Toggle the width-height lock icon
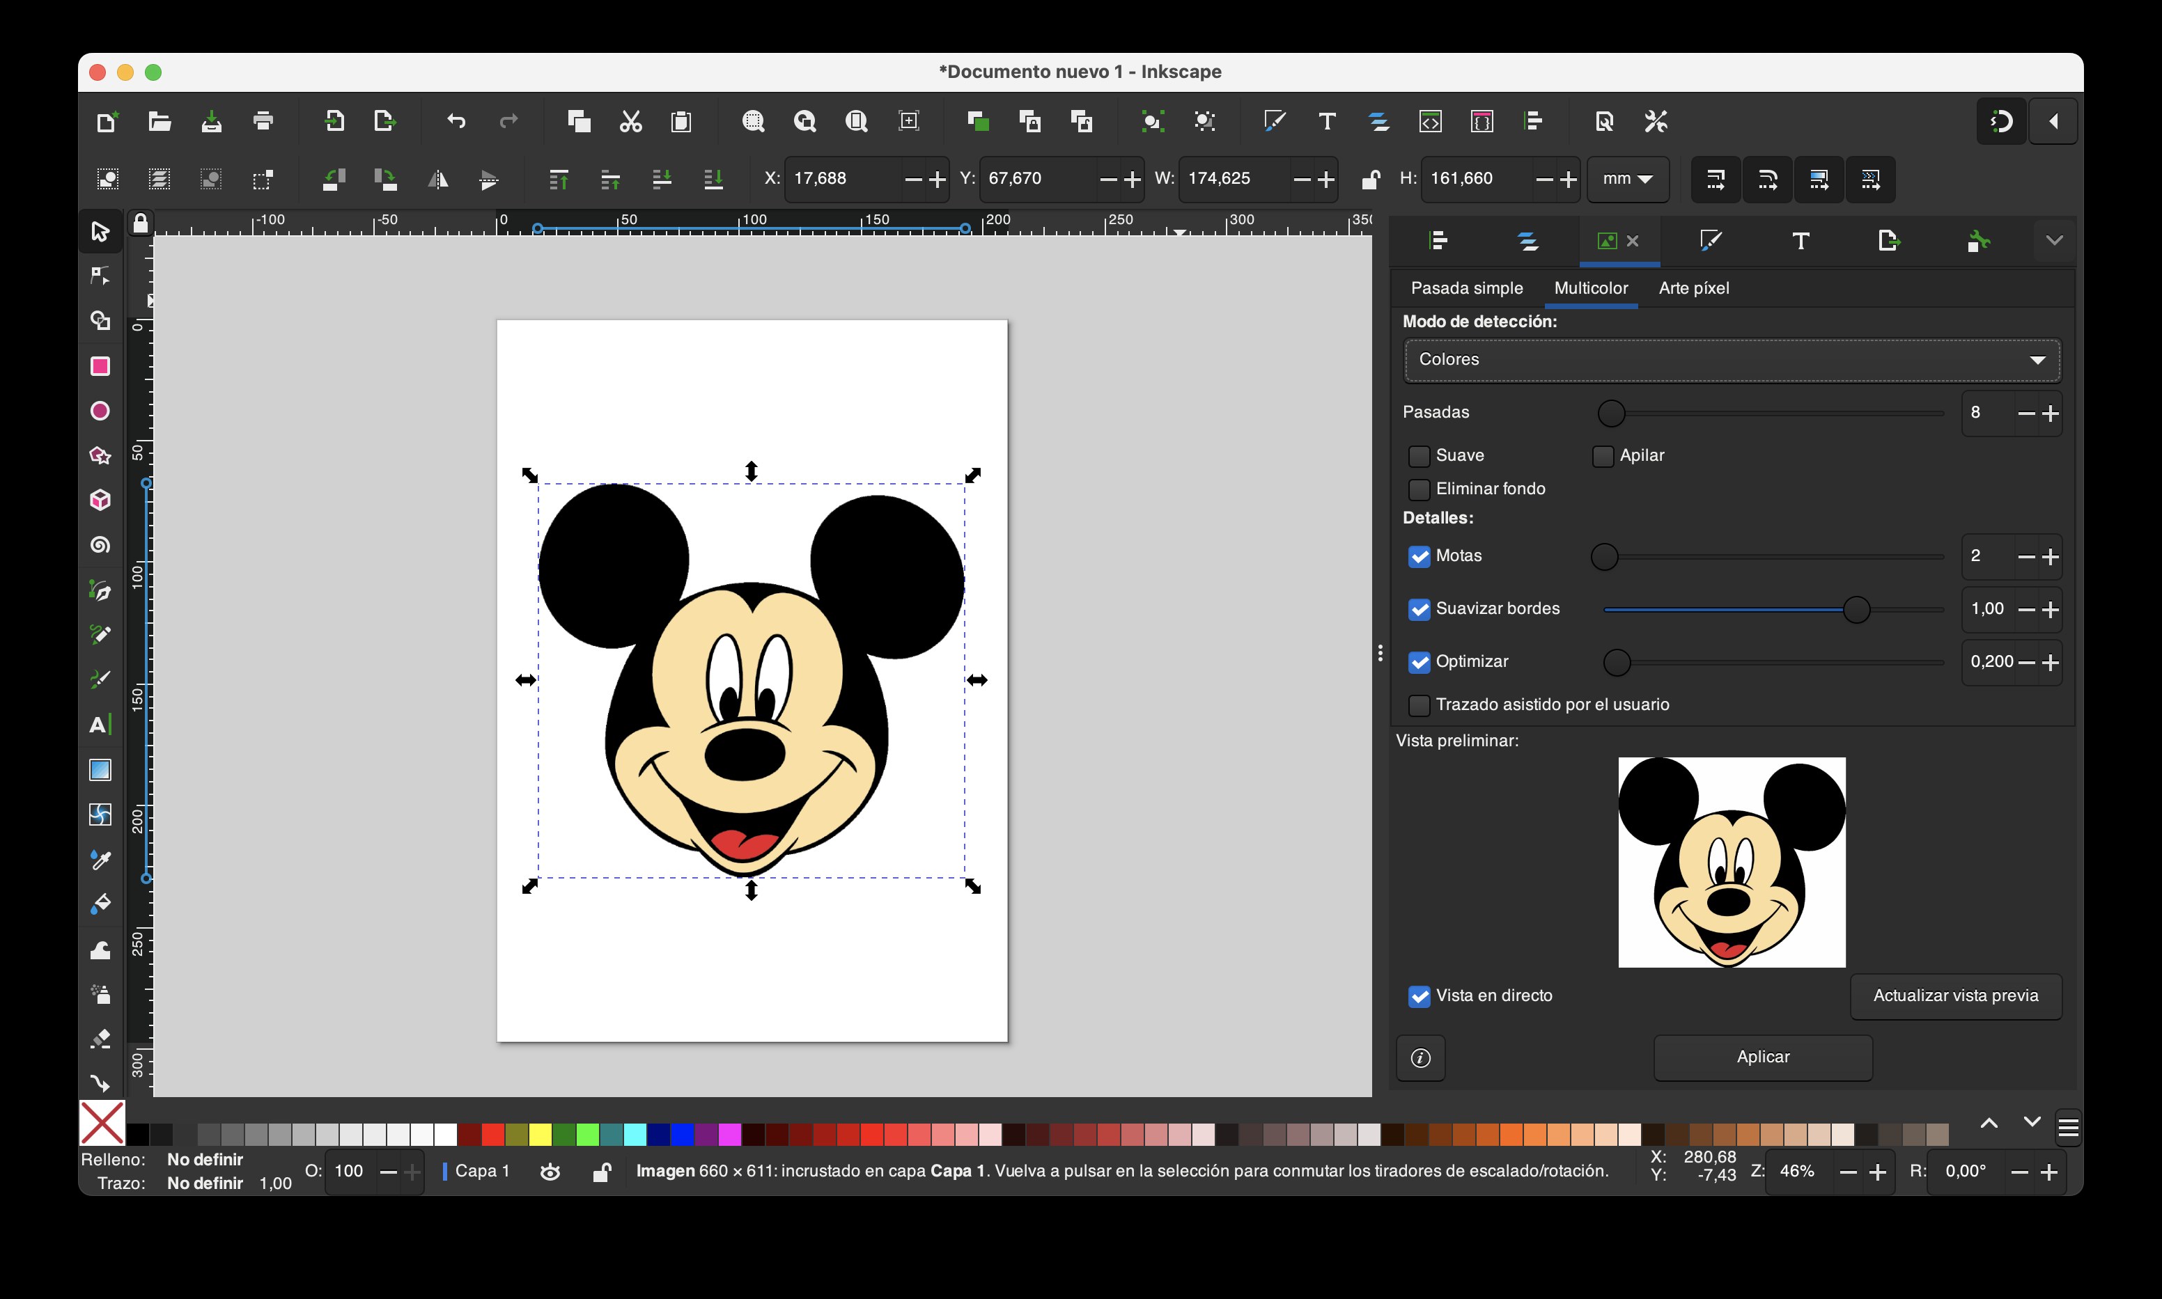Image resolution: width=2162 pixels, height=1299 pixels. point(1371,180)
